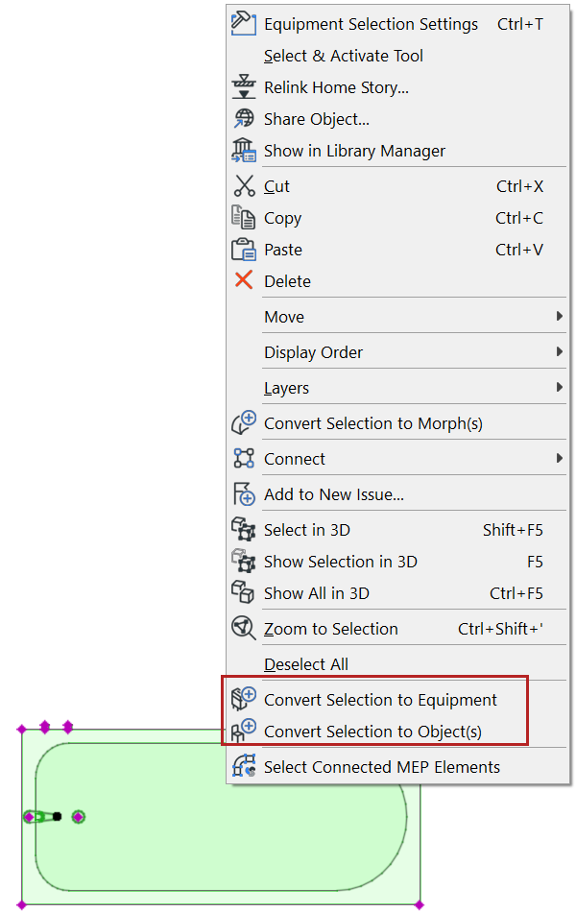Viewport: 576px width, 912px height.
Task: Click the black hotspot node on the equipment
Action: [58, 817]
